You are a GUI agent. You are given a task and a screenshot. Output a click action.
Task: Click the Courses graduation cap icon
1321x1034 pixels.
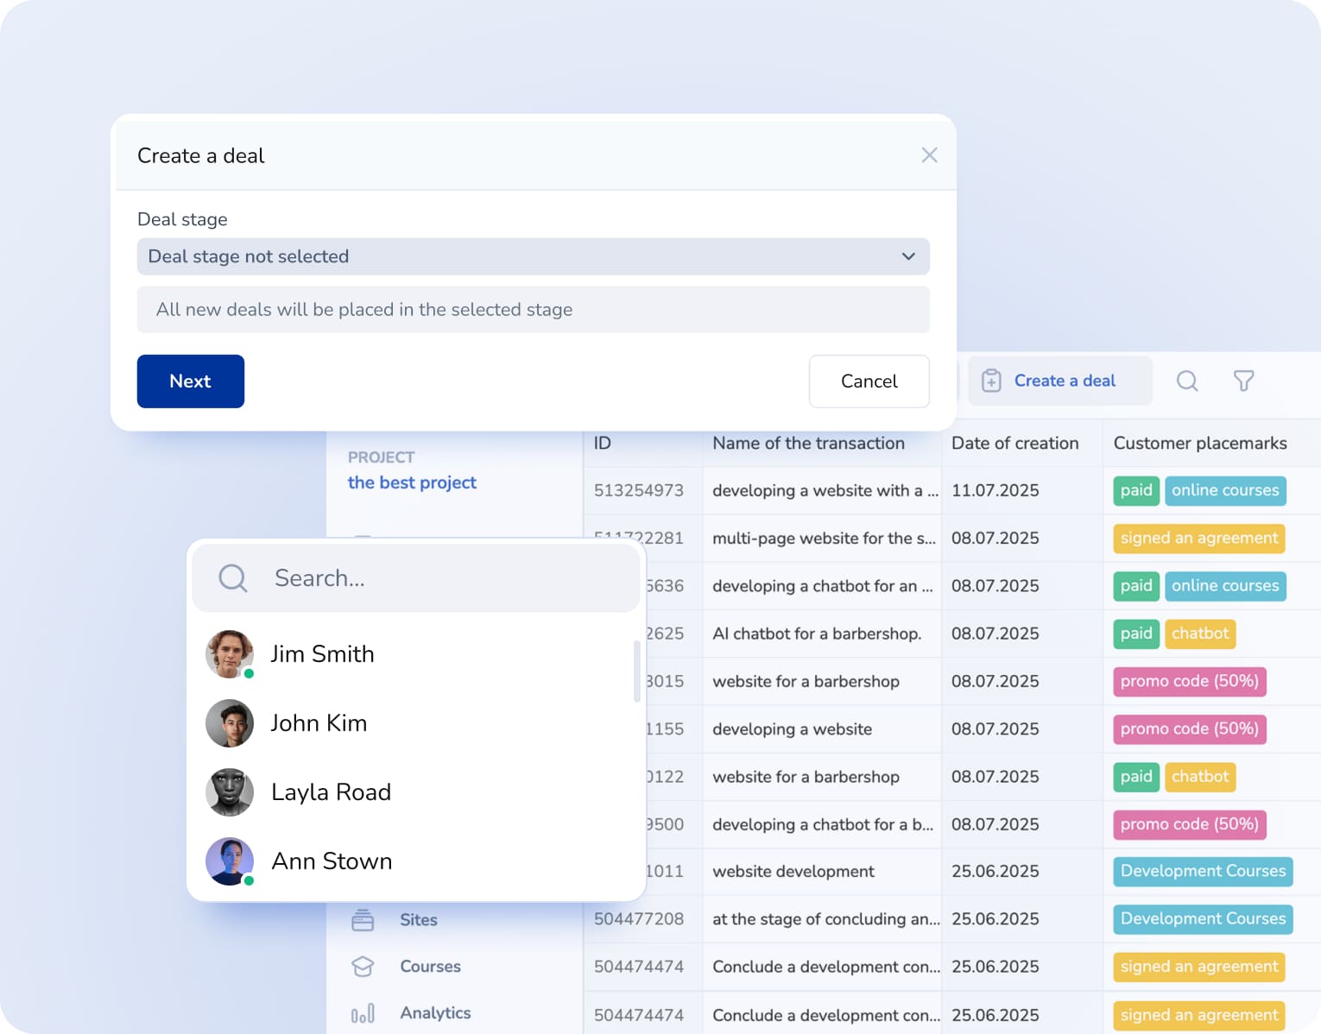363,967
